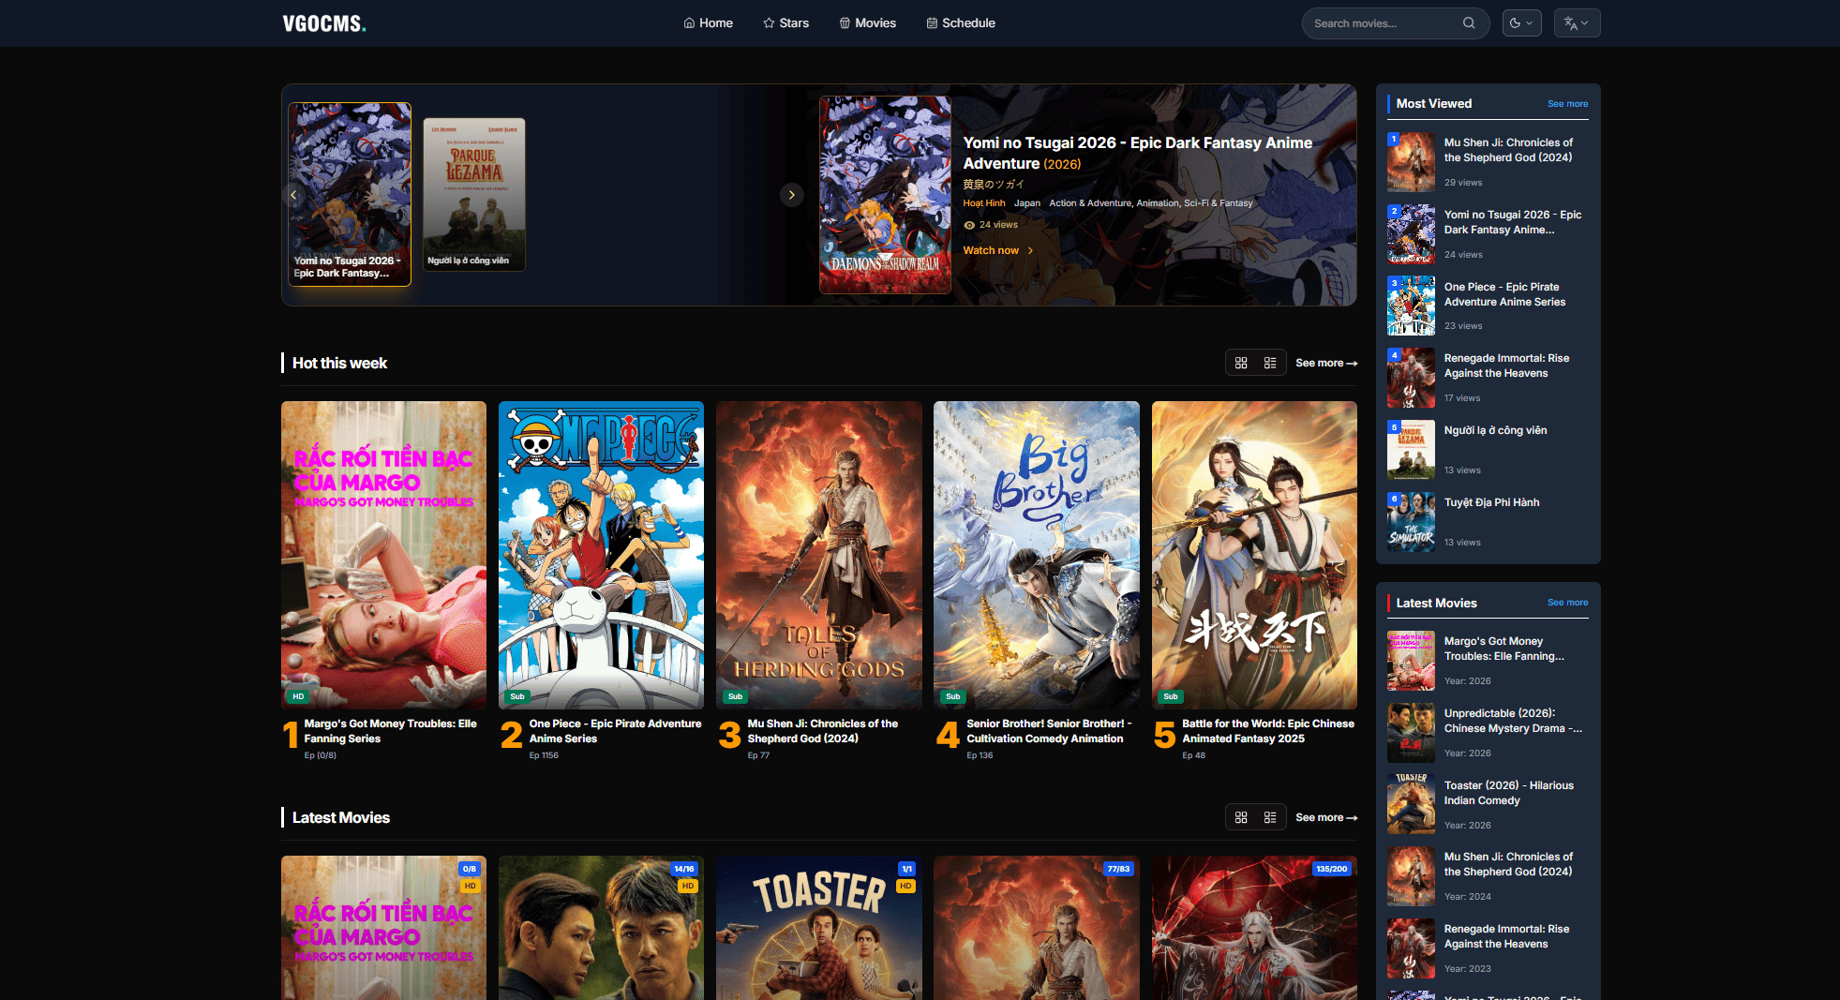Screen dimensions: 1840x1000
Task: Open the poster with the 135/200 episode badge
Action: pos(1254,928)
